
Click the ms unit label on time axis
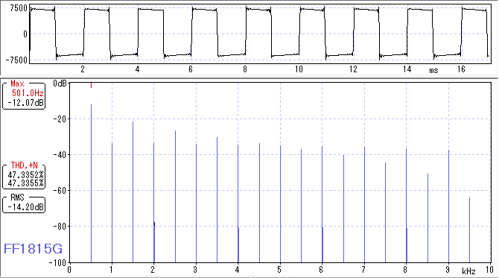point(433,70)
